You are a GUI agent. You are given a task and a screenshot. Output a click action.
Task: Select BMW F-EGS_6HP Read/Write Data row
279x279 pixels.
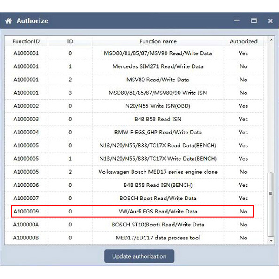pyautogui.click(x=134, y=132)
